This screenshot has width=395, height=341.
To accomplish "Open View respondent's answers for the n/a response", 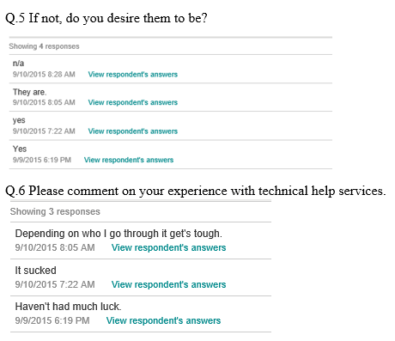I will click(x=133, y=75).
